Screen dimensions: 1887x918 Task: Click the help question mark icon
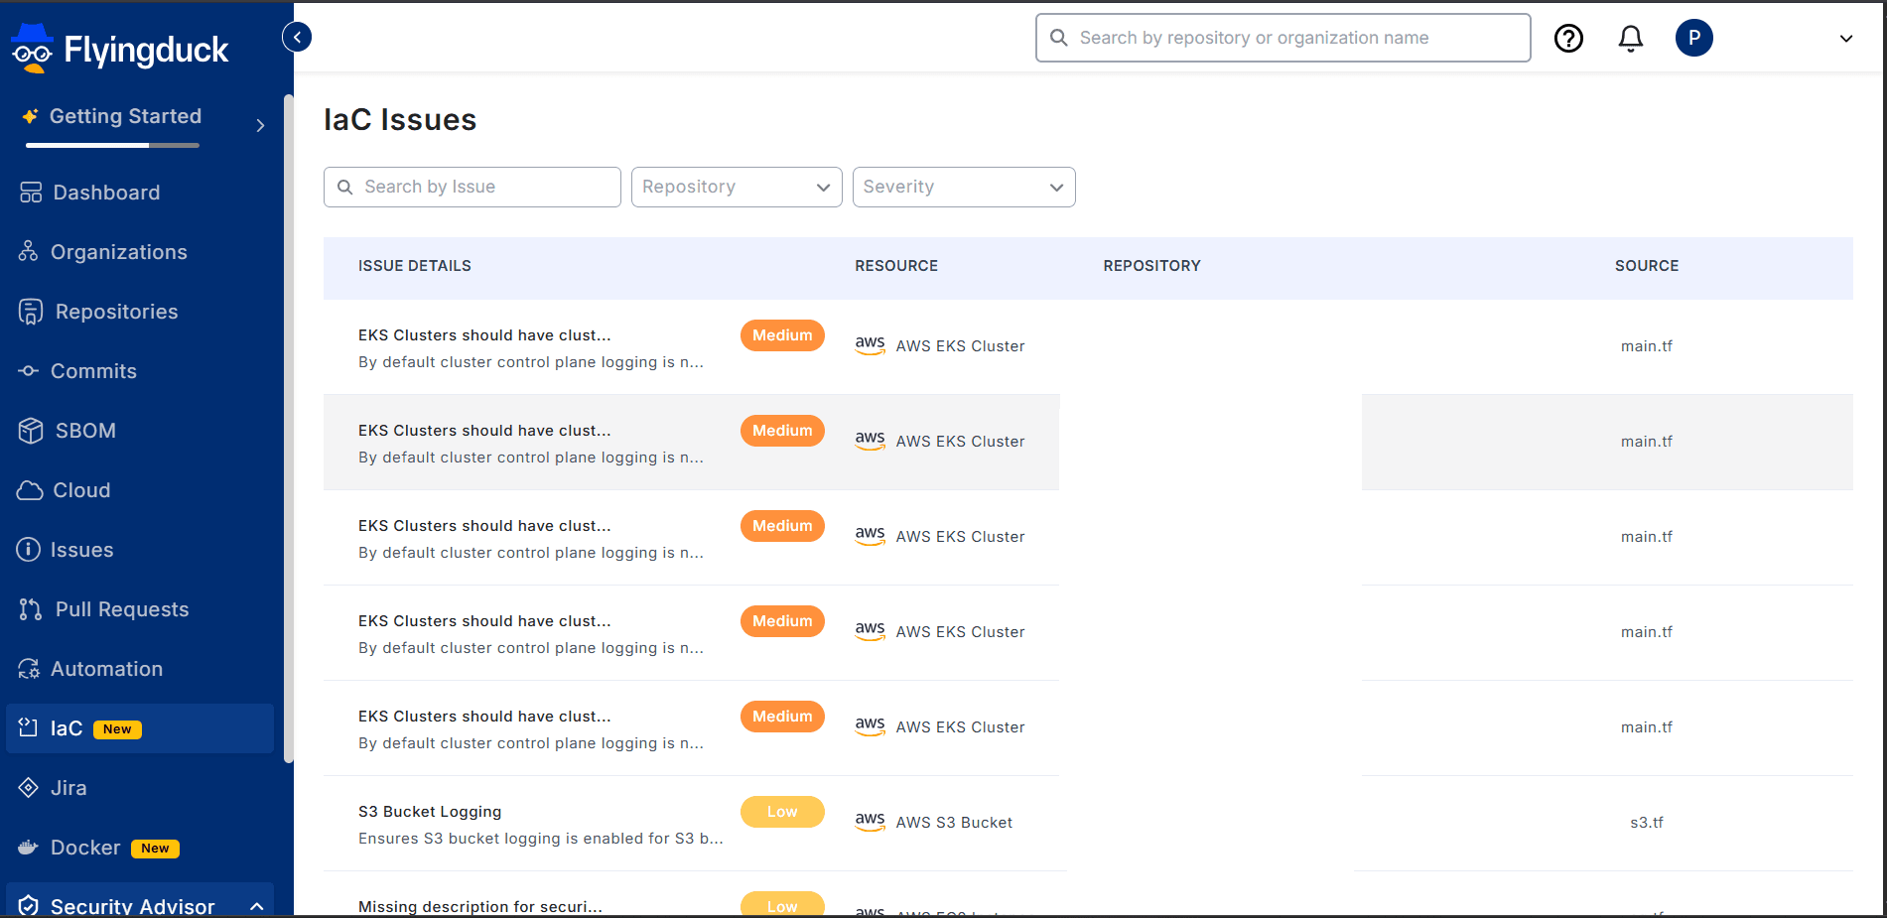tap(1568, 39)
